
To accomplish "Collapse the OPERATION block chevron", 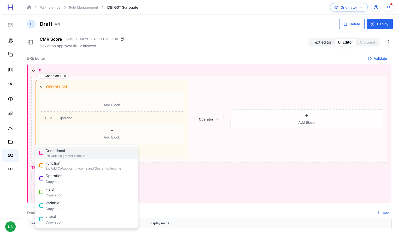I will pyautogui.click(x=42, y=87).
